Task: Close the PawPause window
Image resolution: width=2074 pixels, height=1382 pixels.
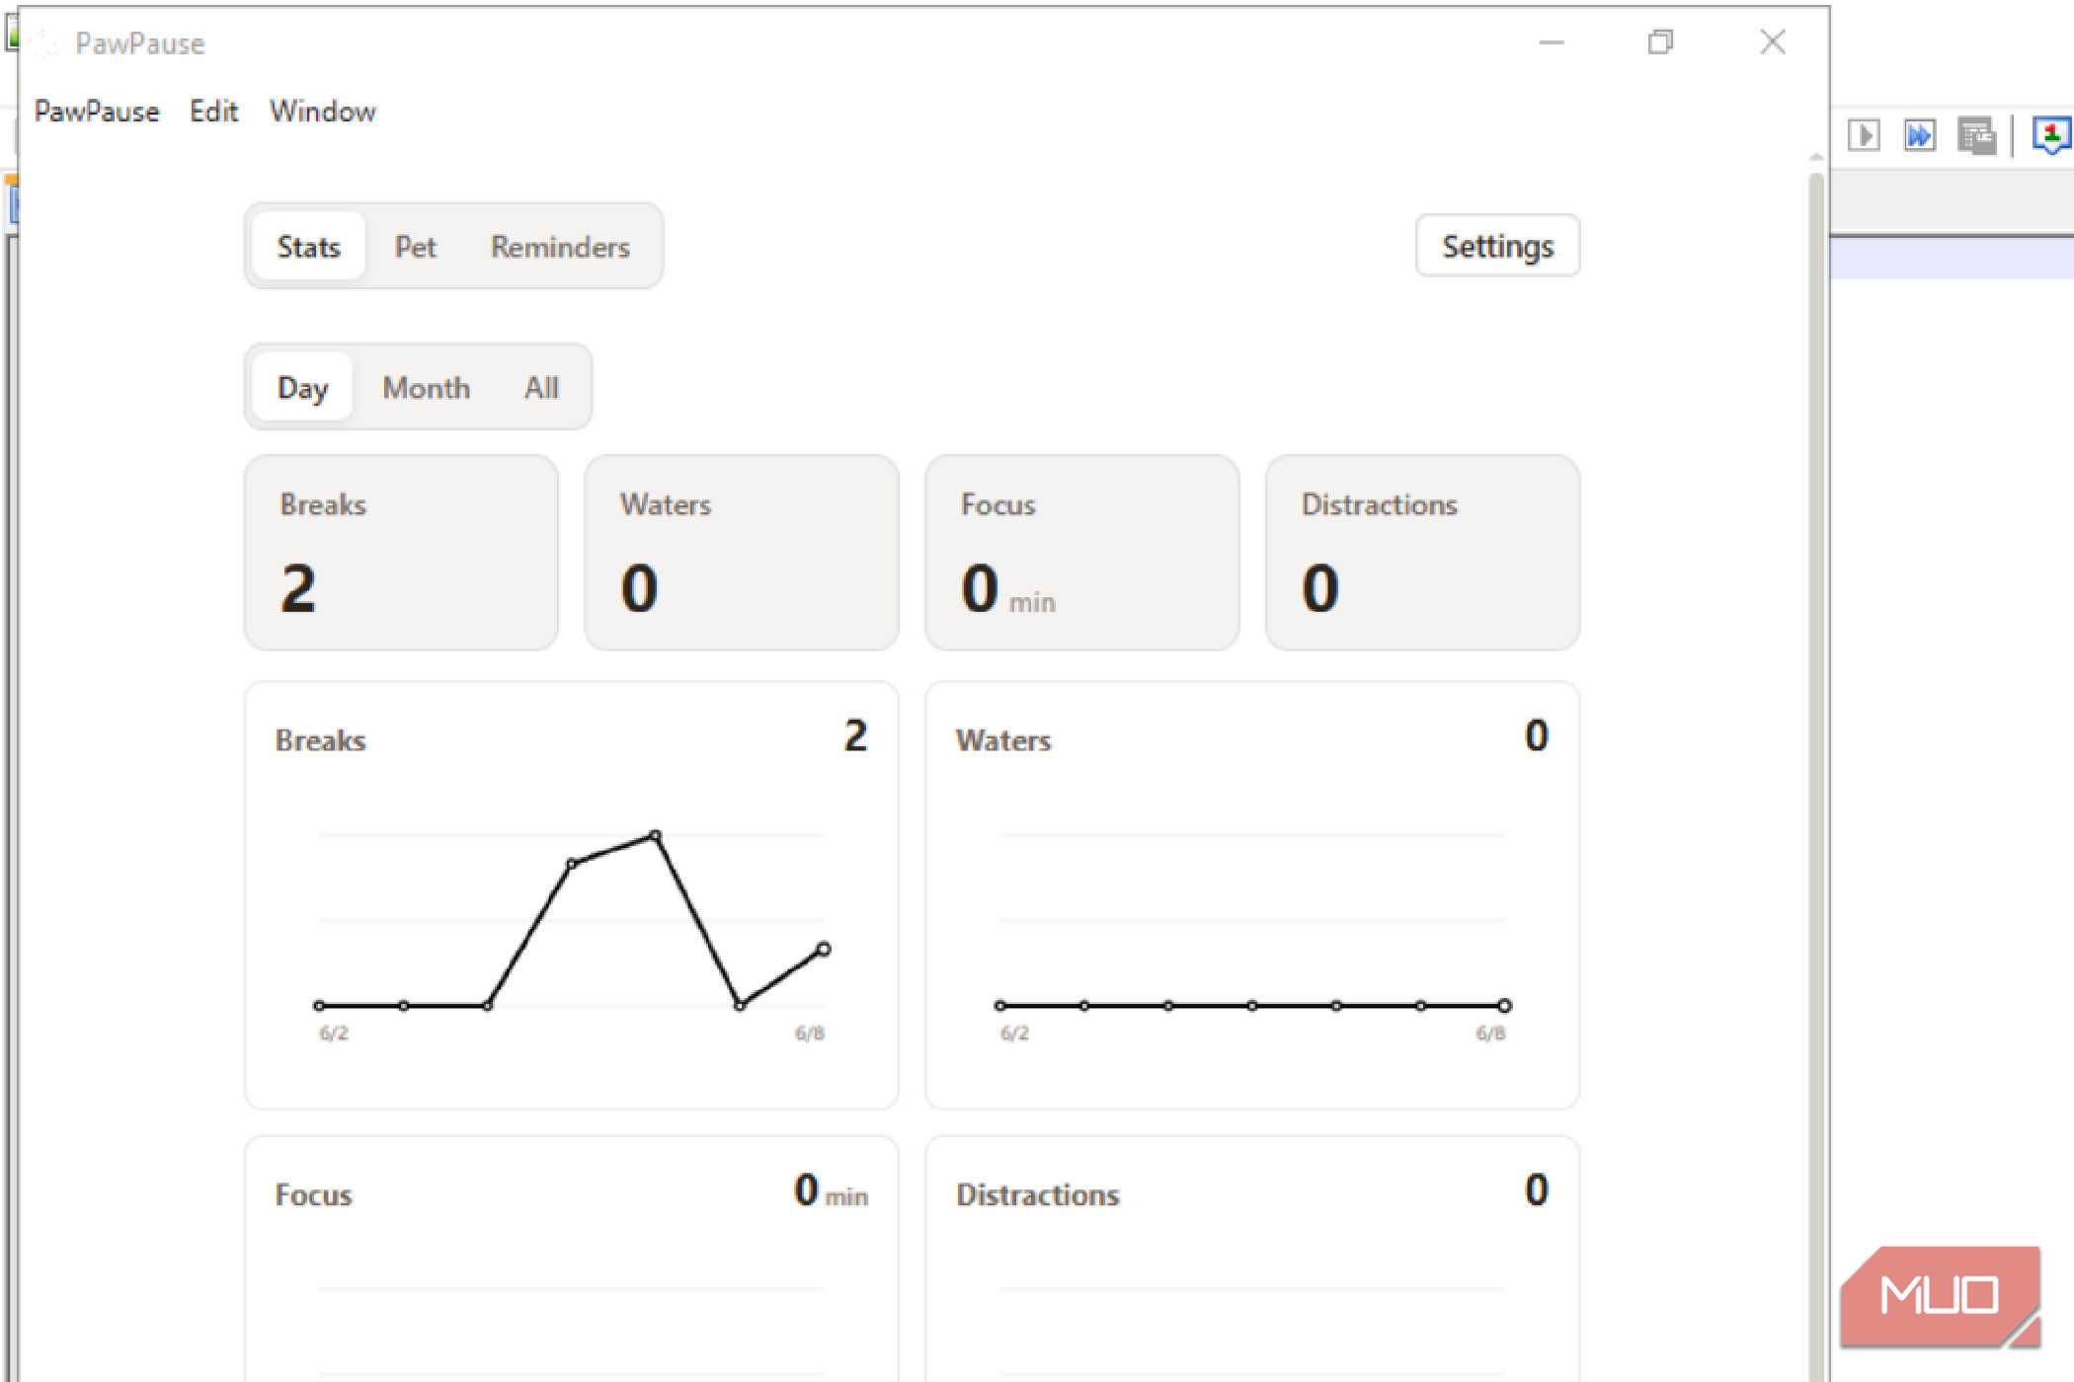Action: pos(1773,42)
